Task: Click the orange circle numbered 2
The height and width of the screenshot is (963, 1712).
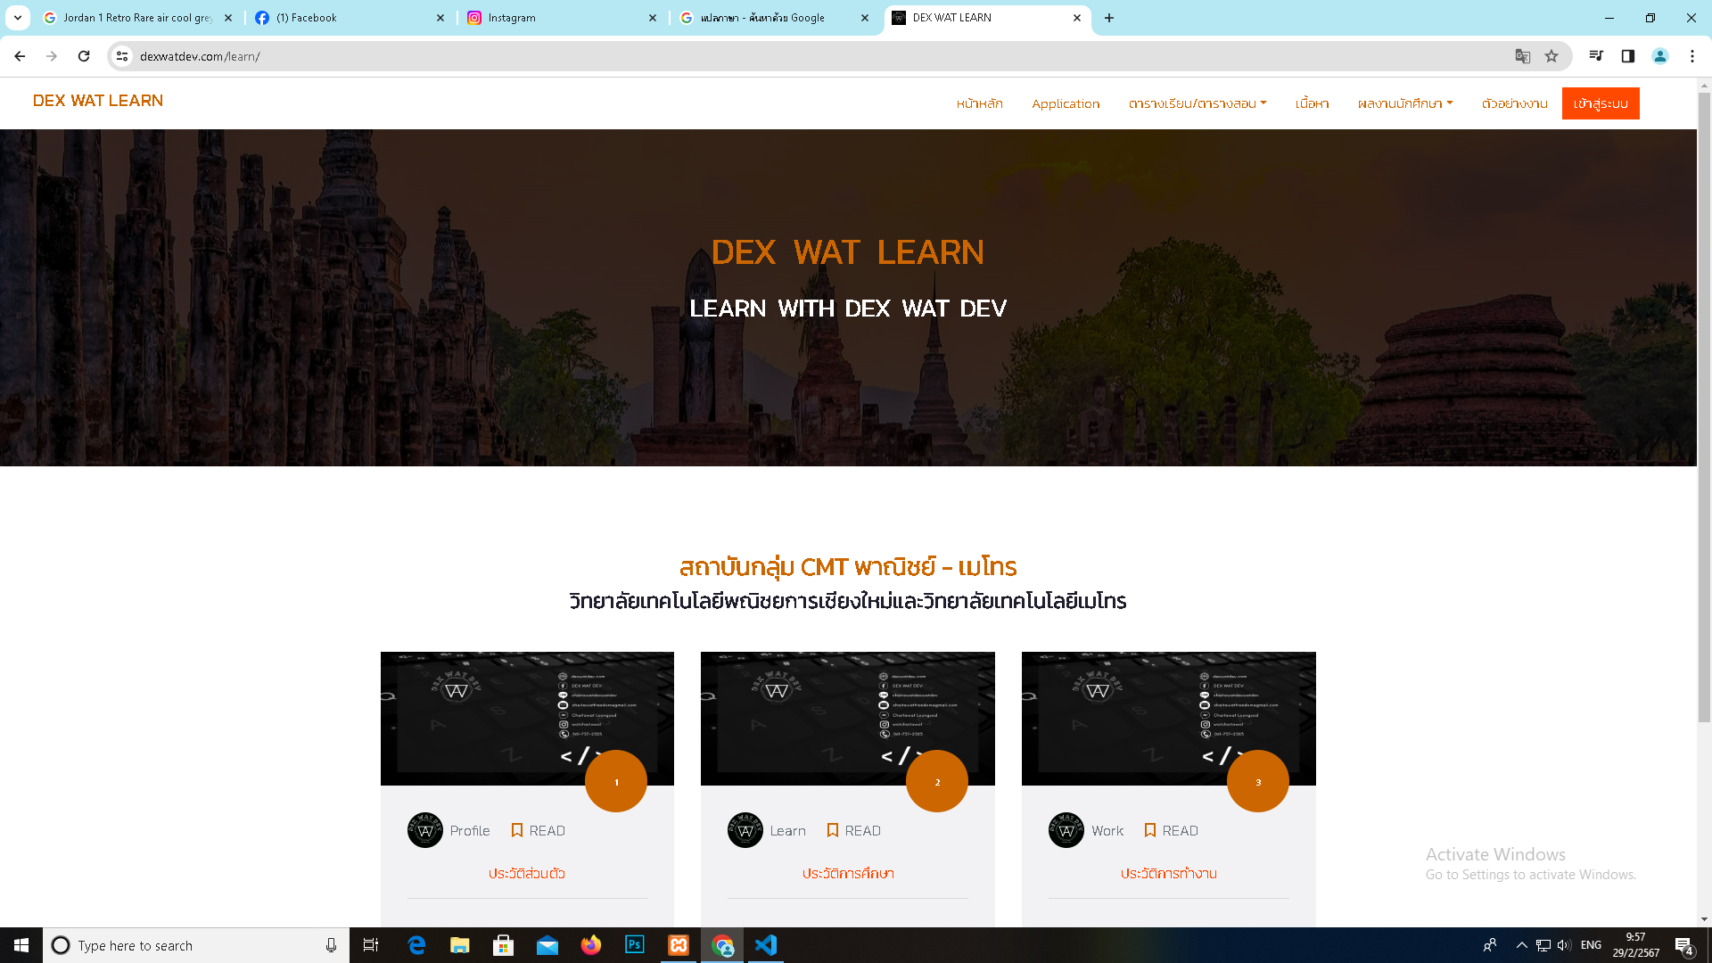Action: [x=937, y=781]
